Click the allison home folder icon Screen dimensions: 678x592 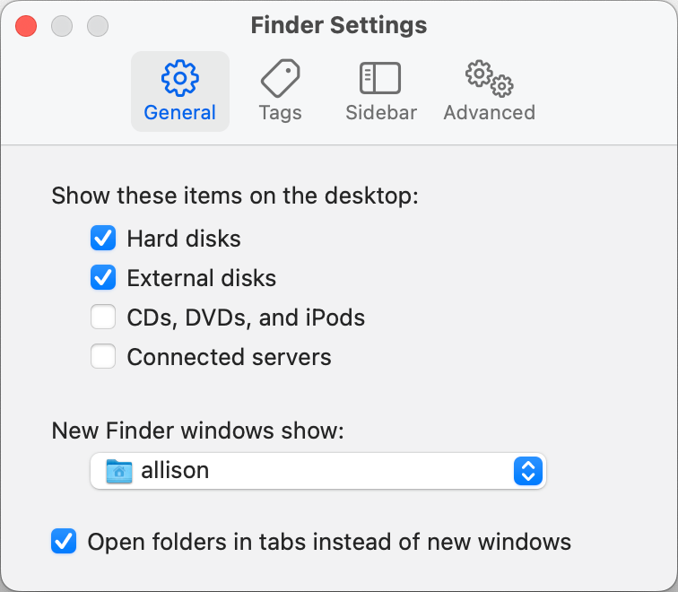[x=118, y=471]
